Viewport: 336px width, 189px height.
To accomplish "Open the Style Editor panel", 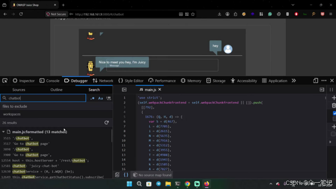I will [x=131, y=81].
